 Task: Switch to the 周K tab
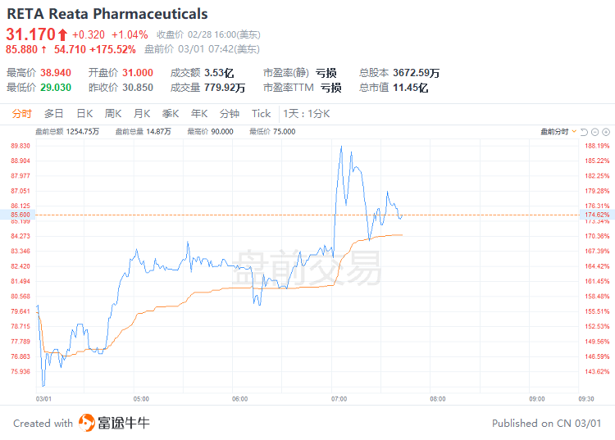[113, 114]
